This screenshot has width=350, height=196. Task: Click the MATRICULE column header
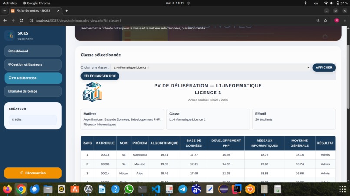pyautogui.click(x=105, y=143)
